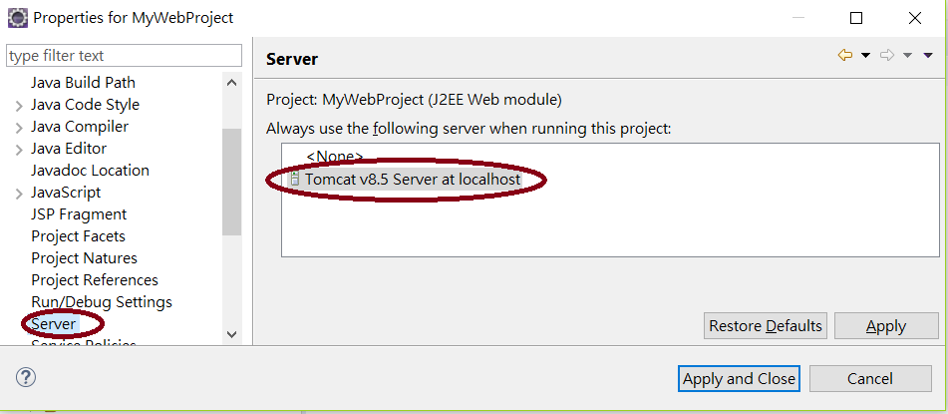Click the forward navigation arrow icon
This screenshot has width=948, height=414.
887,56
